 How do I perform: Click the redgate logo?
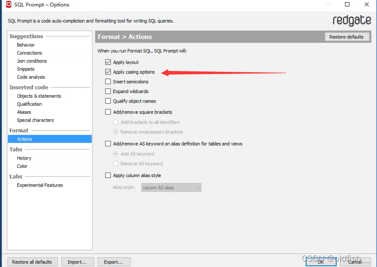tap(352, 21)
